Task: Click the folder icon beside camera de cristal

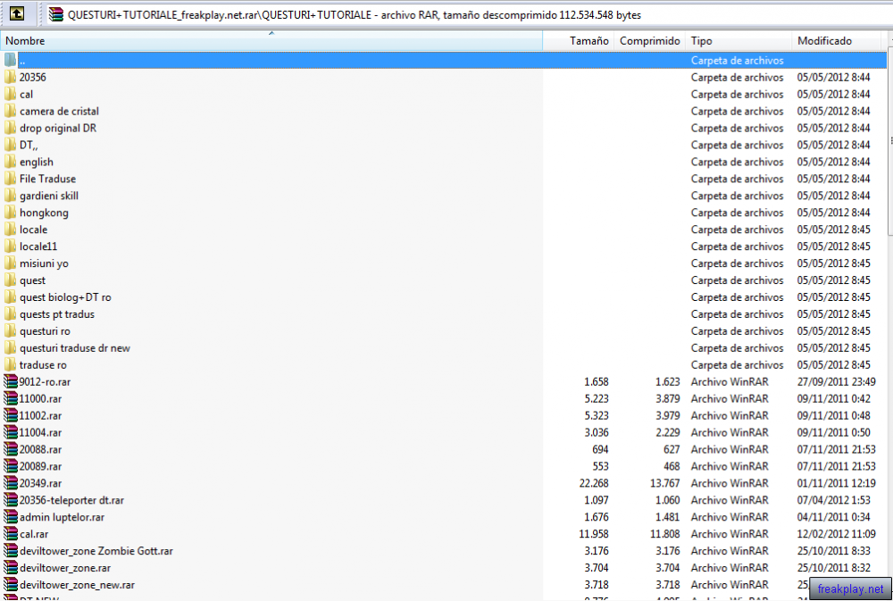Action: coord(10,111)
